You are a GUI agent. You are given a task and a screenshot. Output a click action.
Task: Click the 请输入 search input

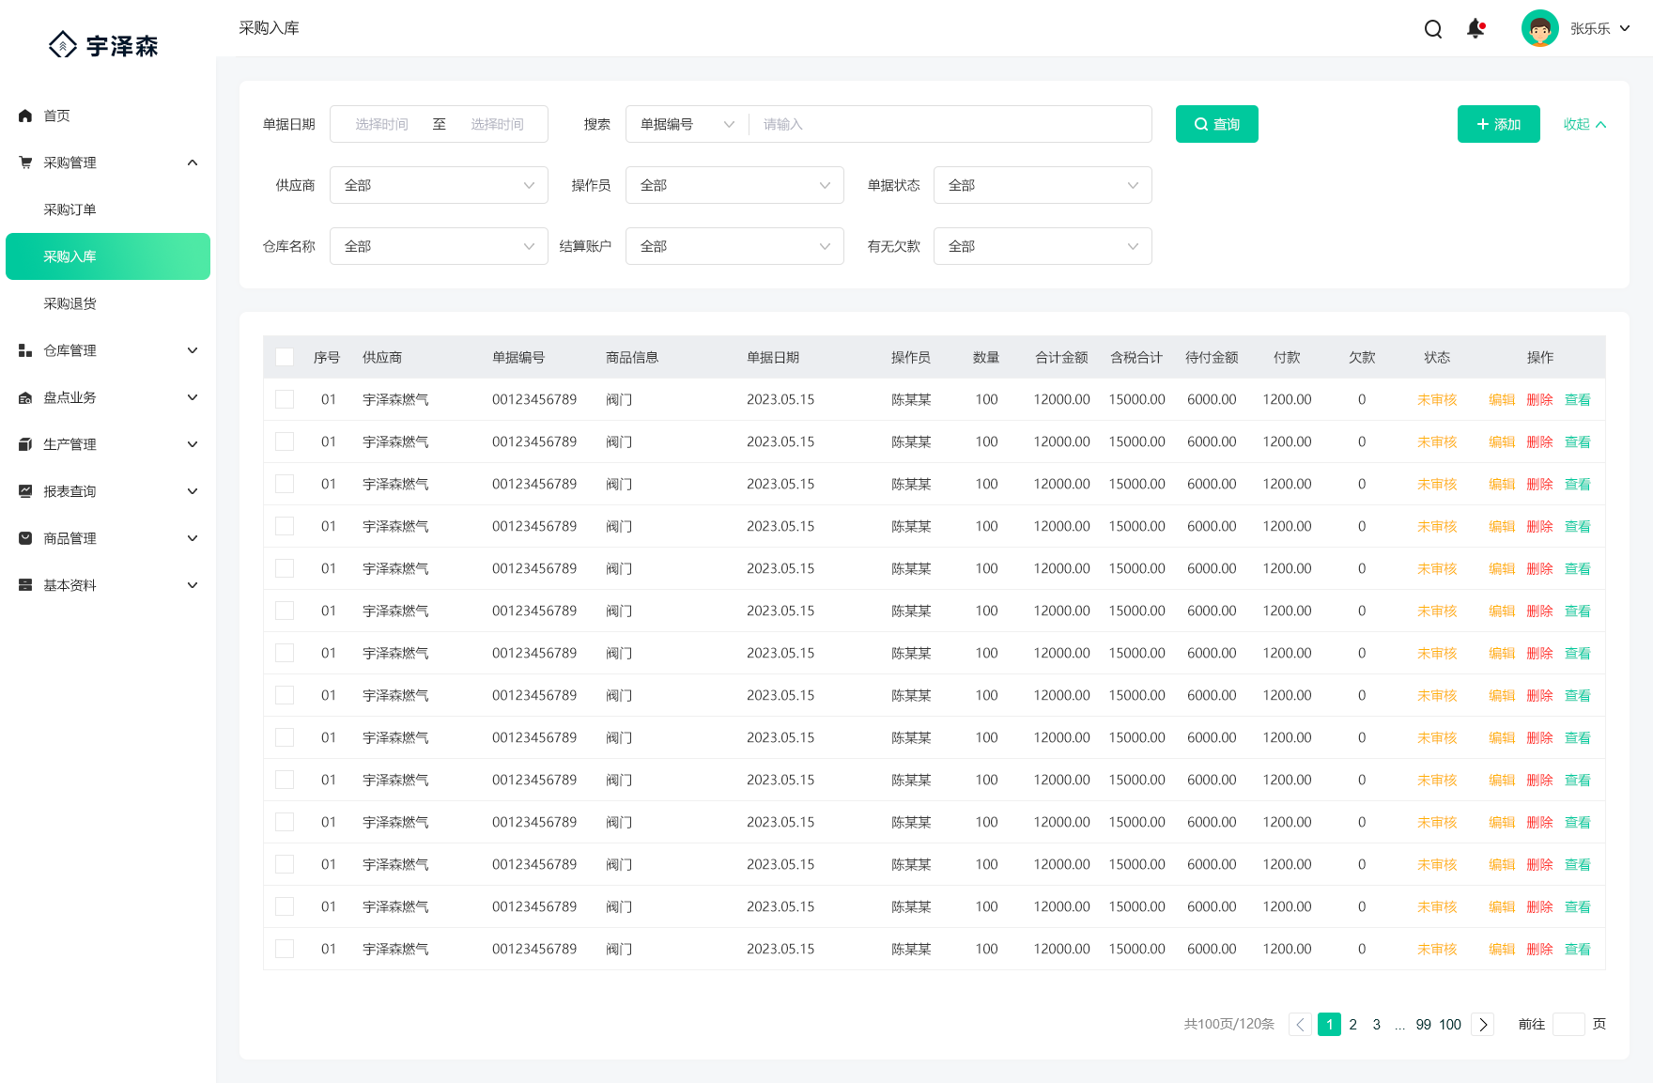click(x=950, y=124)
